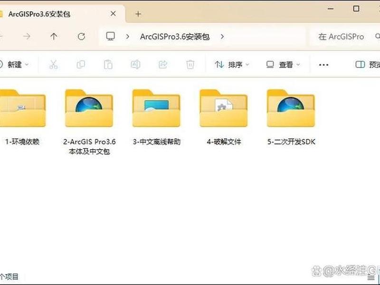Click the Cut scissors icon

tap(53, 65)
